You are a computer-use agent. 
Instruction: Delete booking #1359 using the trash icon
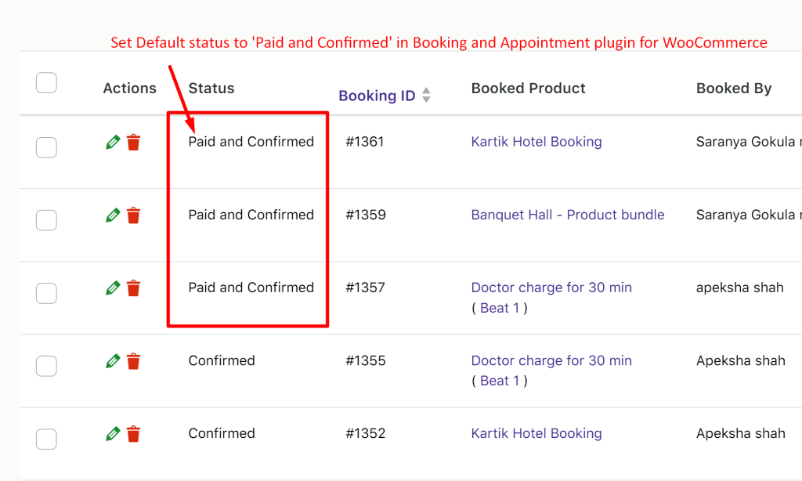pyautogui.click(x=133, y=215)
